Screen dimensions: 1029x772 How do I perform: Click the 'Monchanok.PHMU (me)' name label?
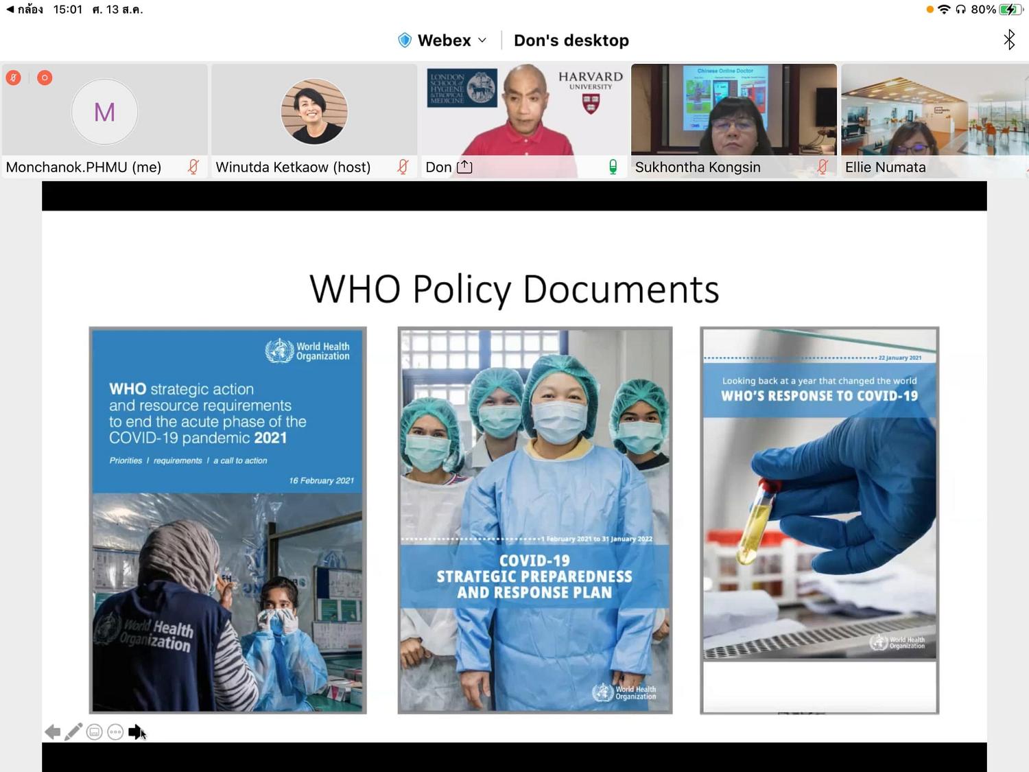coord(84,167)
